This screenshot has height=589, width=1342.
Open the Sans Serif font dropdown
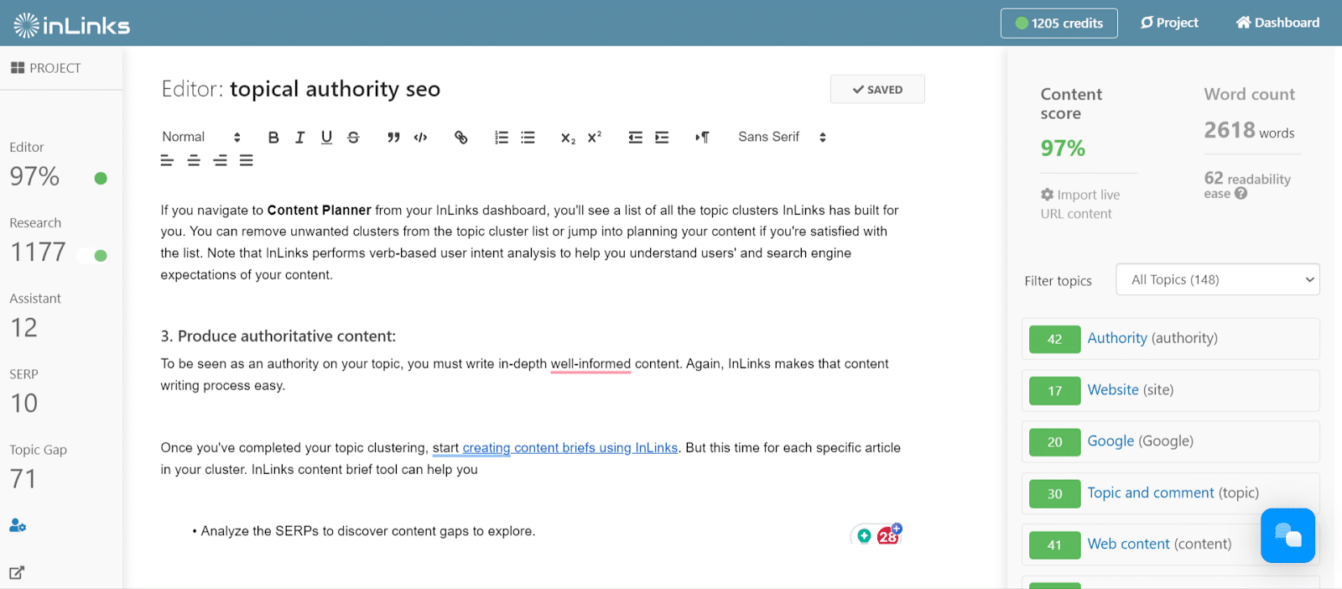coord(782,137)
